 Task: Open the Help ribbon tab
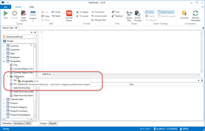point(31,7)
